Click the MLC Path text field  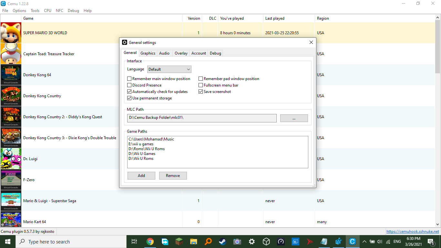(202, 118)
